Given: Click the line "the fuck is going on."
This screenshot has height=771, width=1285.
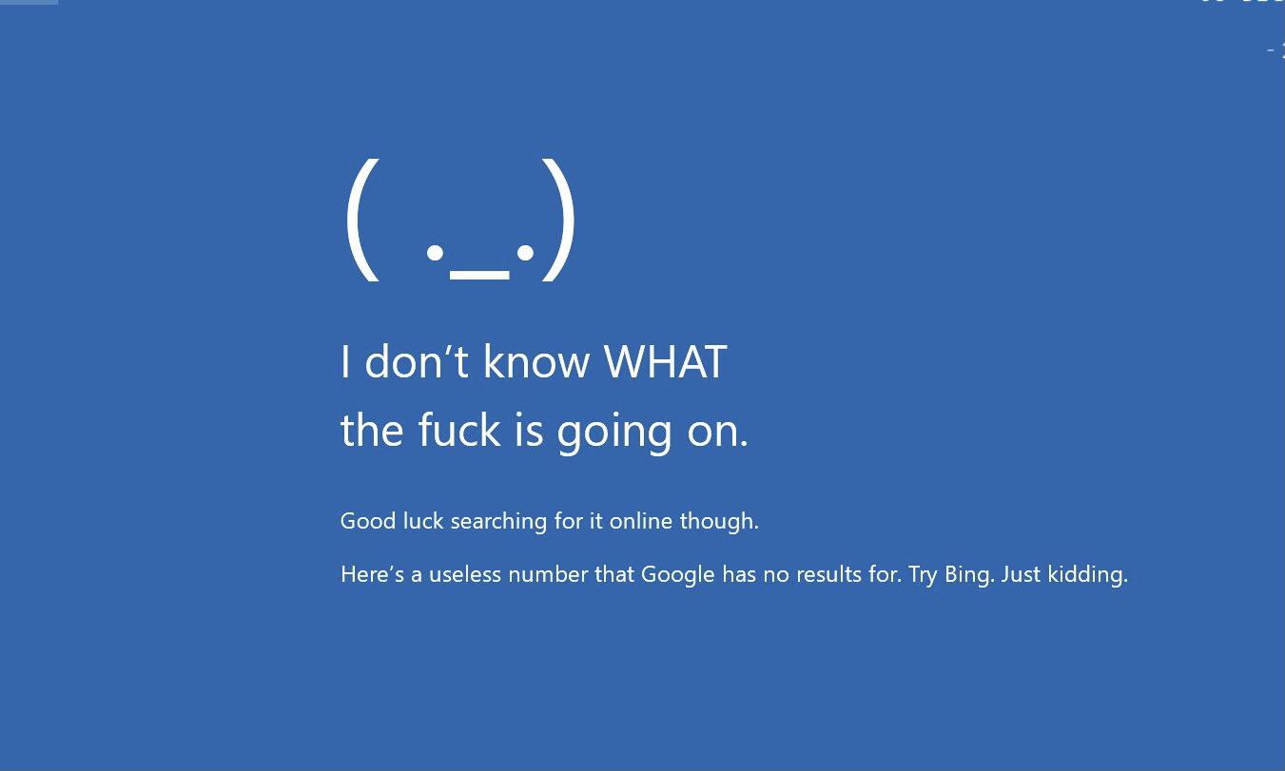Looking at the screenshot, I should 544,432.
